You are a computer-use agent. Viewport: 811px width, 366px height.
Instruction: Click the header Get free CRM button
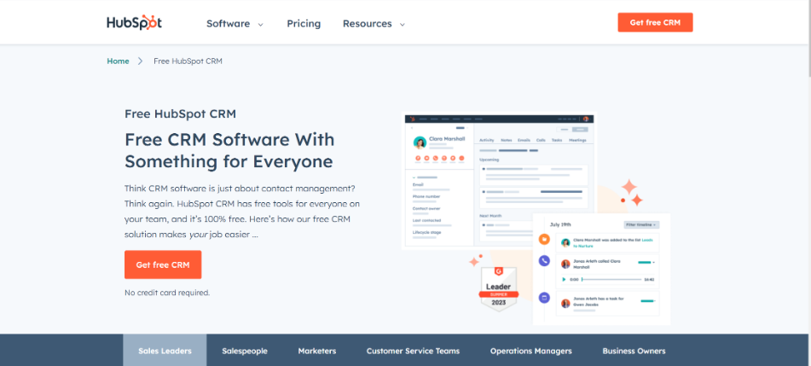pyautogui.click(x=655, y=22)
